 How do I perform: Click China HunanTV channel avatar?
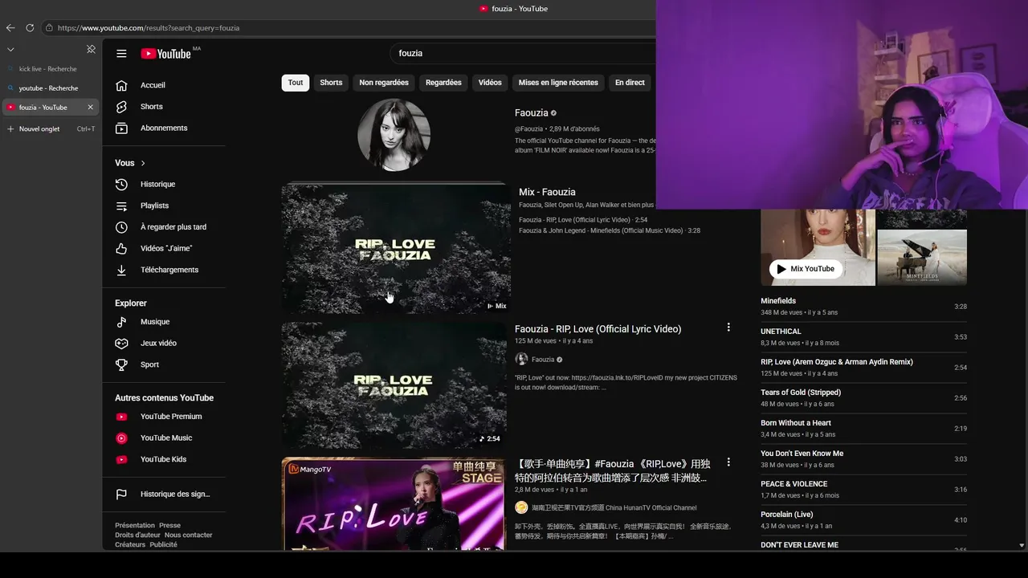[521, 507]
